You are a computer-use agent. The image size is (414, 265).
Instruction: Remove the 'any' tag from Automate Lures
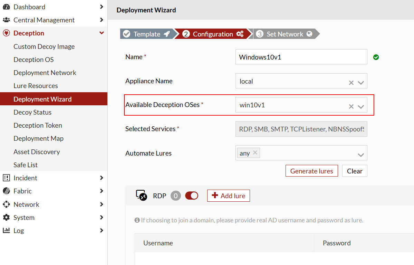255,152
